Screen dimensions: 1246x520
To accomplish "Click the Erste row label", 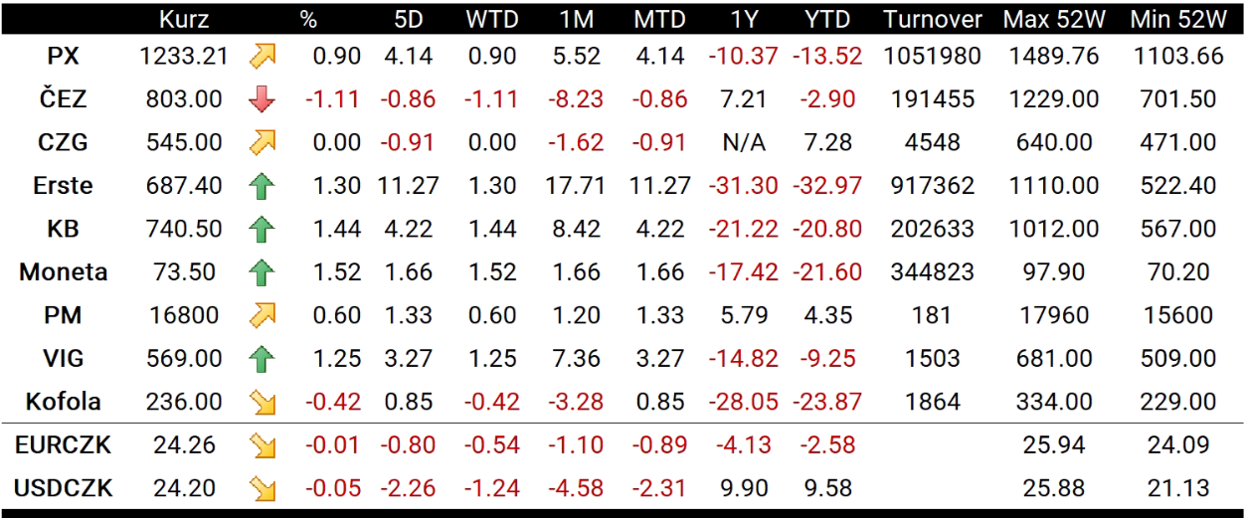I will tap(64, 186).
